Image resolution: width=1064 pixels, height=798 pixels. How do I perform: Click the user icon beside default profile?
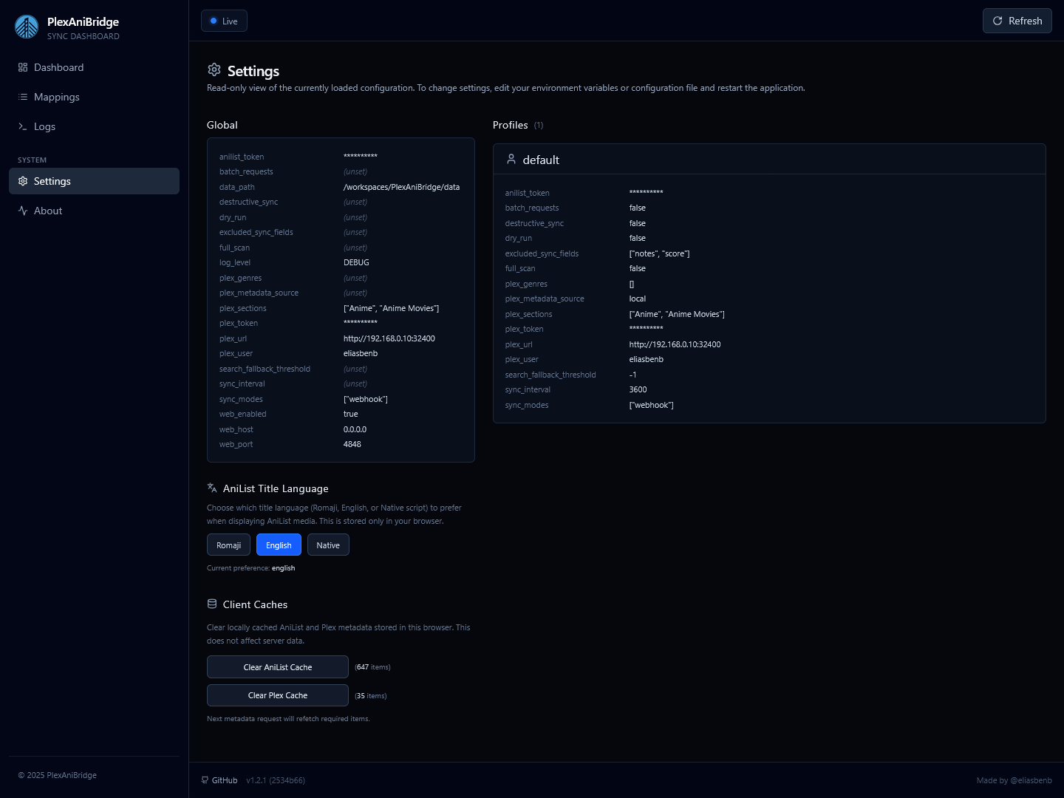(x=511, y=159)
